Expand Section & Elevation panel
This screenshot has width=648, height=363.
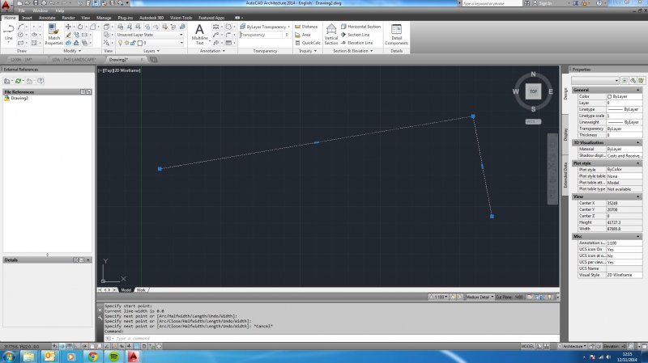click(x=352, y=51)
